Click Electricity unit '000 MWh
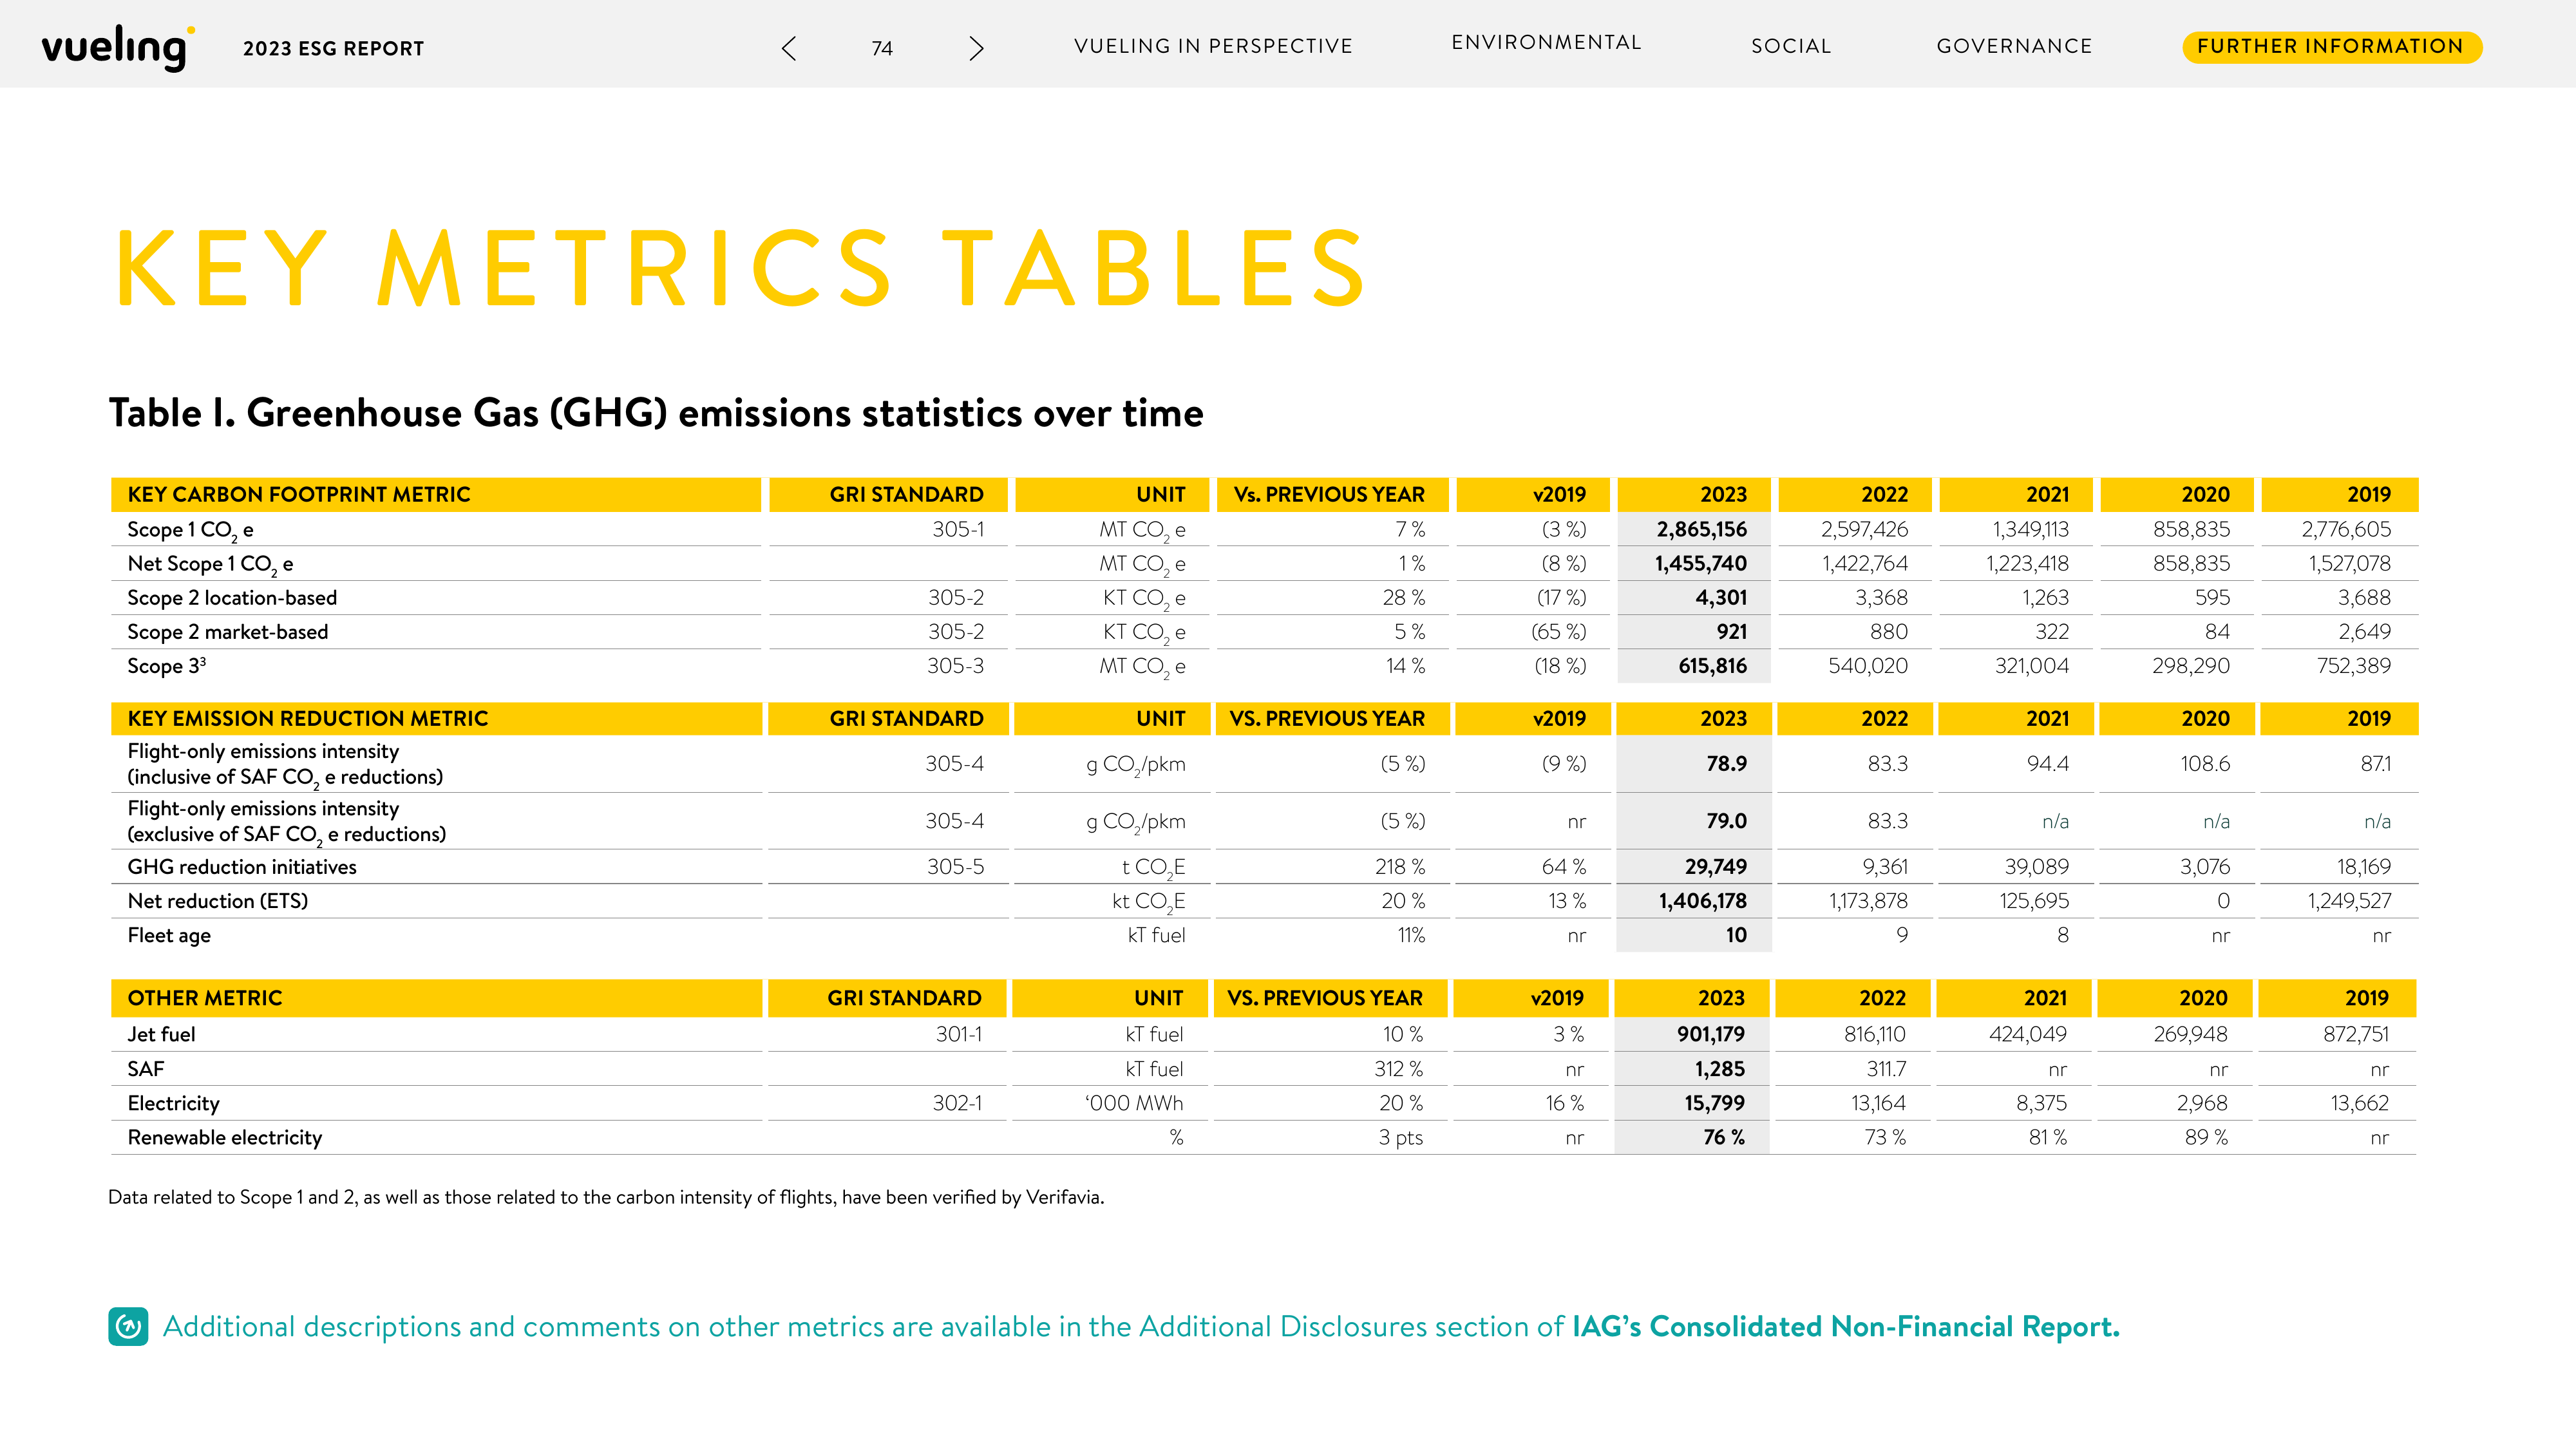Image resolution: width=2576 pixels, height=1449 pixels. [1134, 1103]
